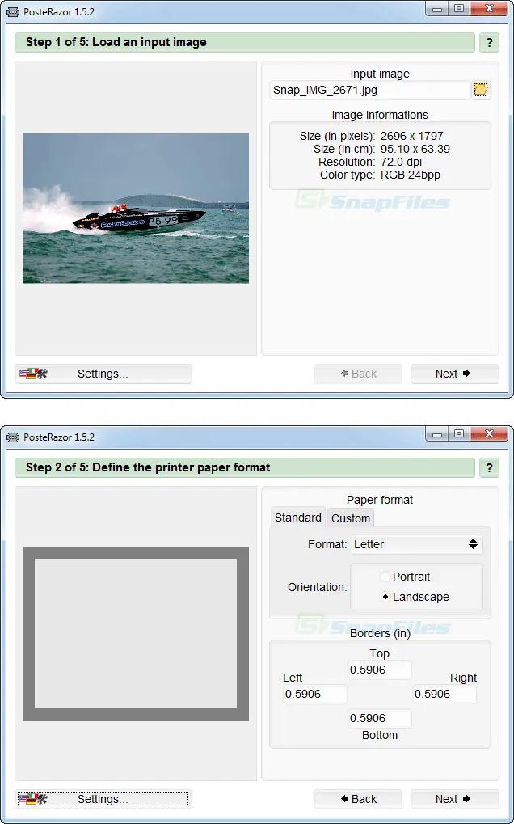The image size is (514, 824).
Task: Click Next in the Step 1 window
Action: click(x=455, y=374)
